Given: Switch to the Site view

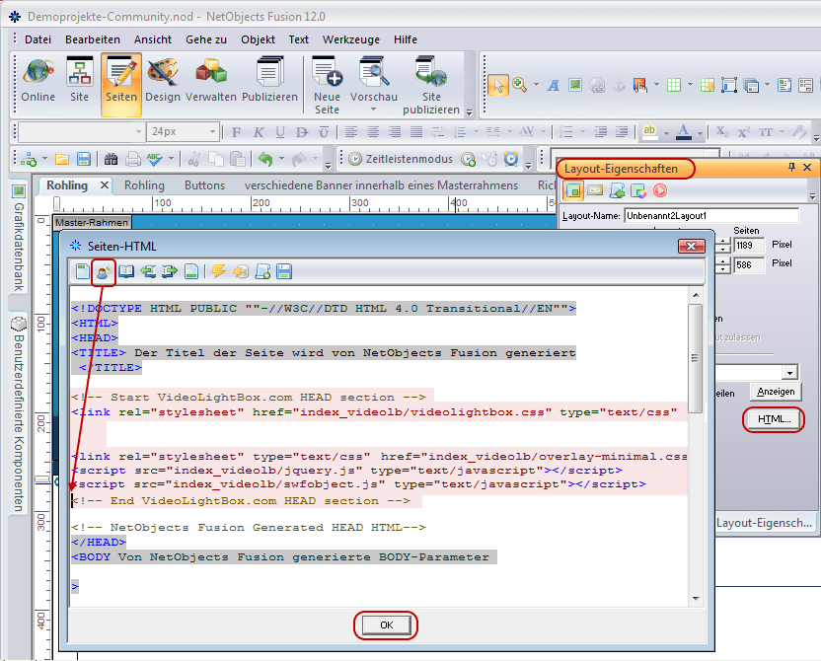Looking at the screenshot, I should pos(80,81).
